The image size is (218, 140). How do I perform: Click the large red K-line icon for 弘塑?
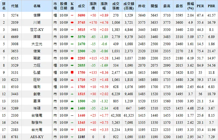[x=72, y=72]
